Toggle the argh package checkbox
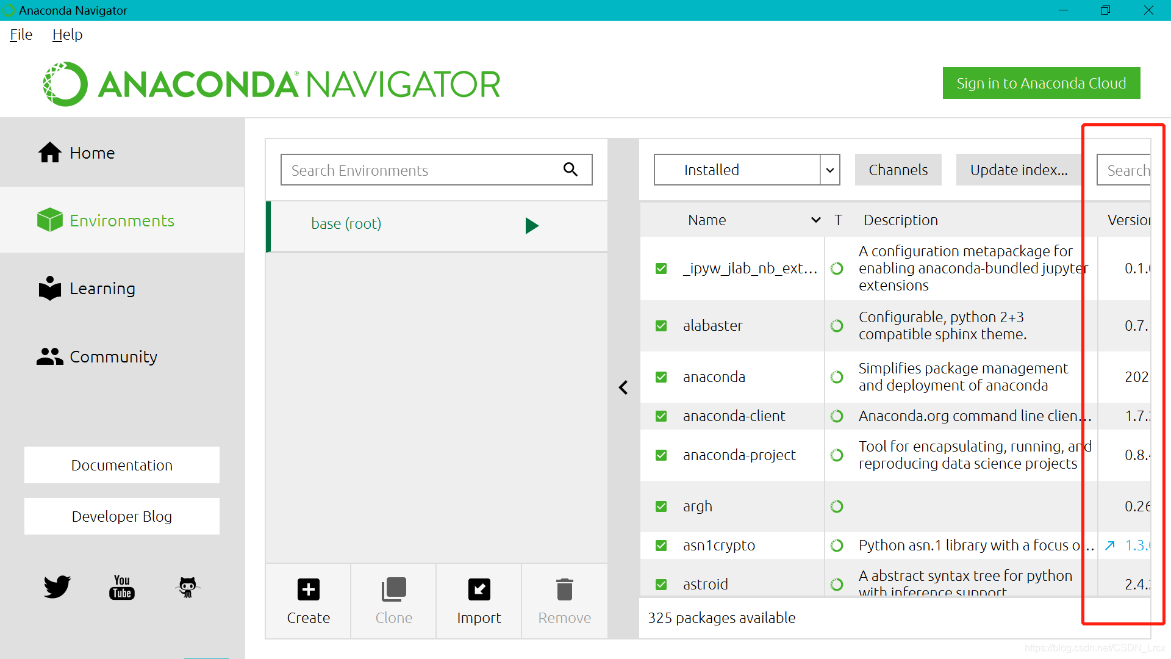Screen dimensions: 1171x659 [661, 506]
